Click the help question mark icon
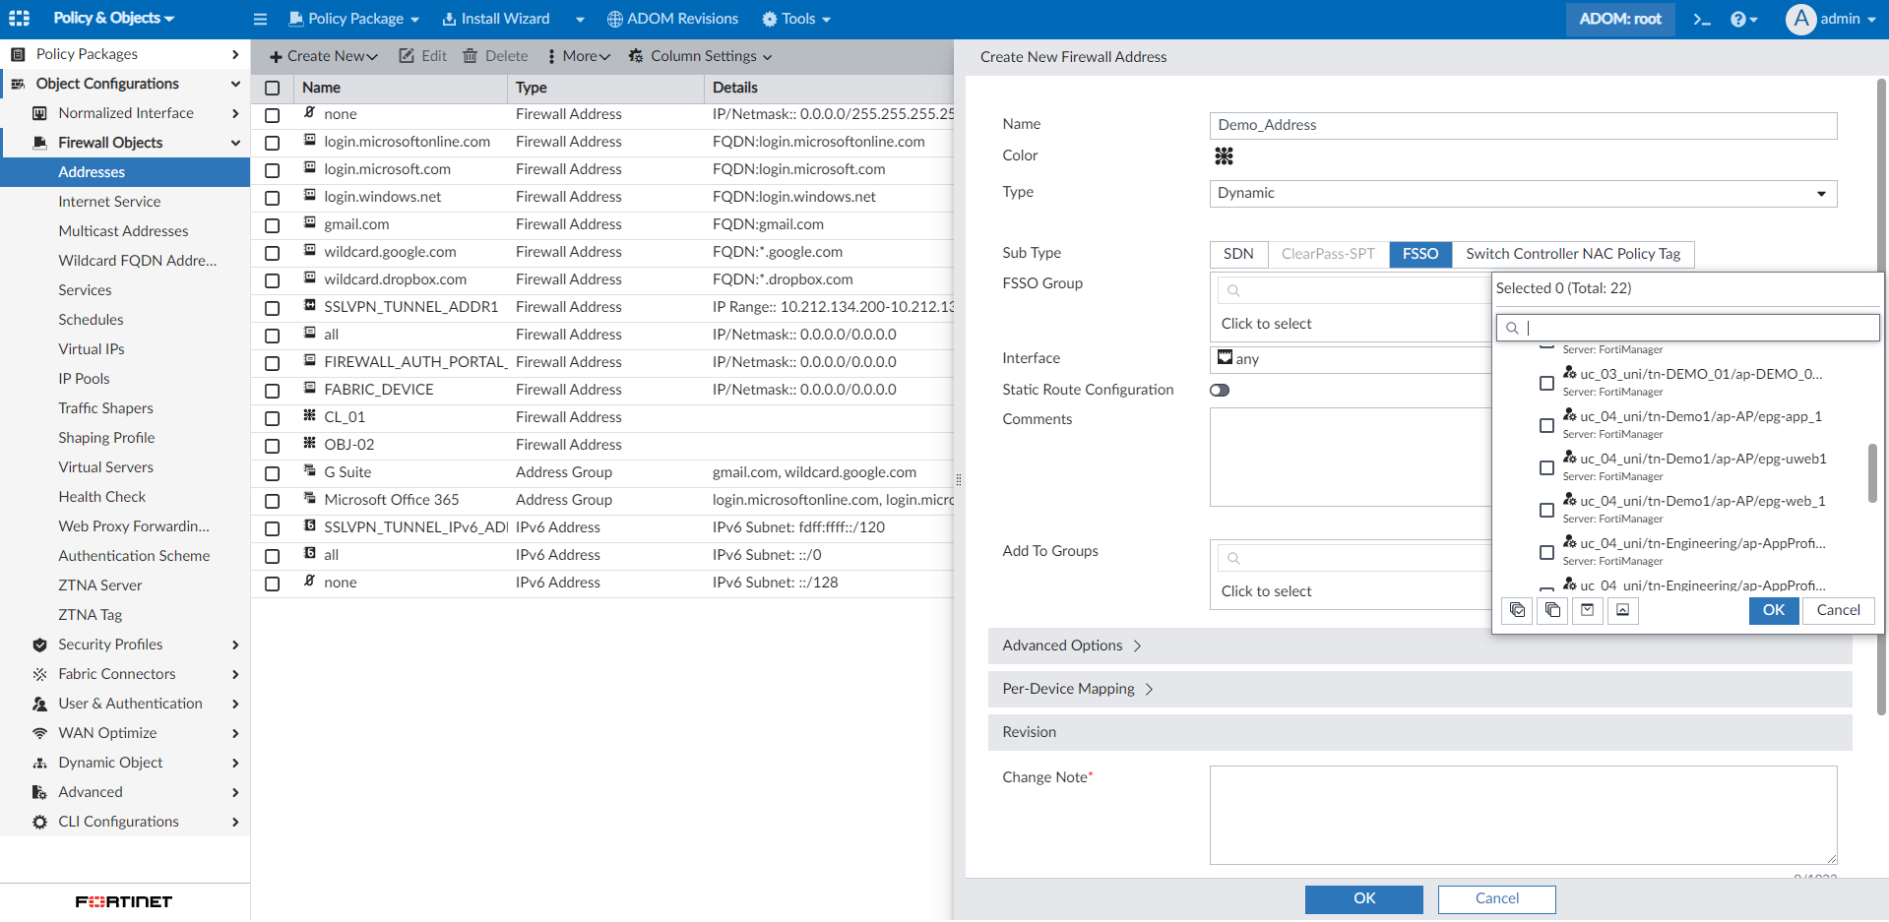The width and height of the screenshot is (1889, 922). point(1738,19)
